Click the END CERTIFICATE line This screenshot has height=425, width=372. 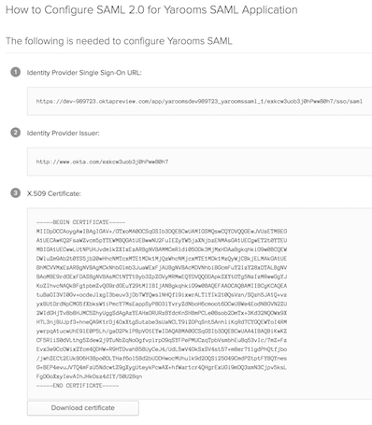pyautogui.click(x=78, y=386)
